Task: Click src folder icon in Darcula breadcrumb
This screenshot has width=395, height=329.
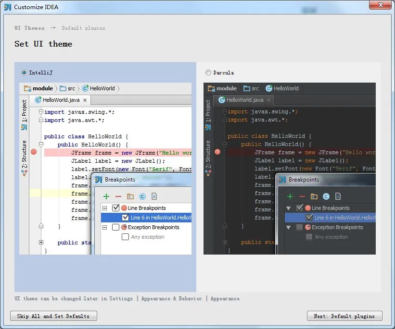Action: (247, 88)
